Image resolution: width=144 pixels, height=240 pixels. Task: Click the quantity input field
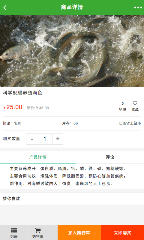45,139
